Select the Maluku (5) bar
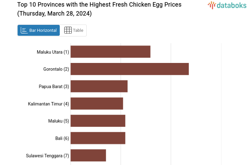Image resolution: width=250 pixels, height=165 pixels. pyautogui.click(x=98, y=121)
